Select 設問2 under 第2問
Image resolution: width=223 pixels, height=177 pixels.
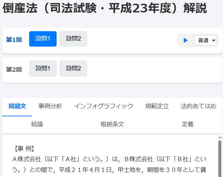tap(73, 68)
